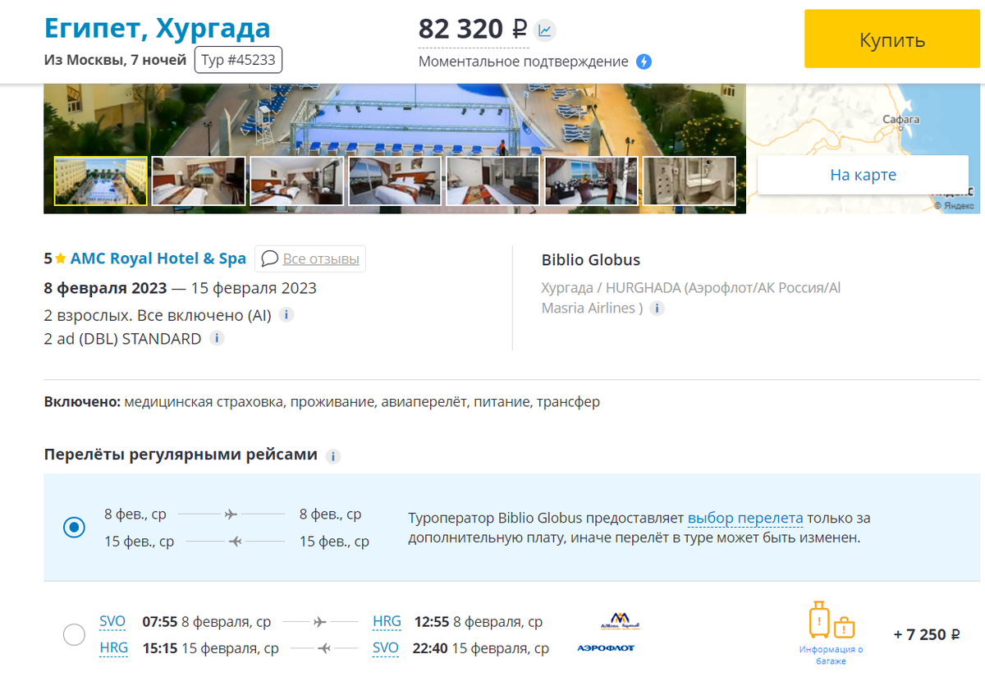985x686 pixels.
Task: Click the blue lightning icon next to Моментальное подтверждение
Action: [x=645, y=60]
